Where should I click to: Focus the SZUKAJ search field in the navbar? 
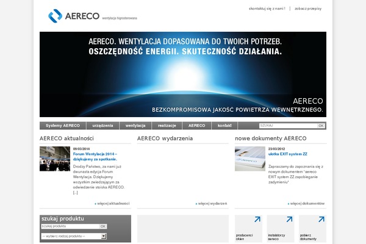pyautogui.click(x=289, y=126)
